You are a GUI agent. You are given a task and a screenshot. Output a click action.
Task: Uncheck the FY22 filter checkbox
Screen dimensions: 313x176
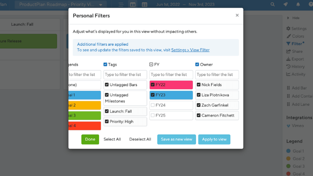[153, 85]
